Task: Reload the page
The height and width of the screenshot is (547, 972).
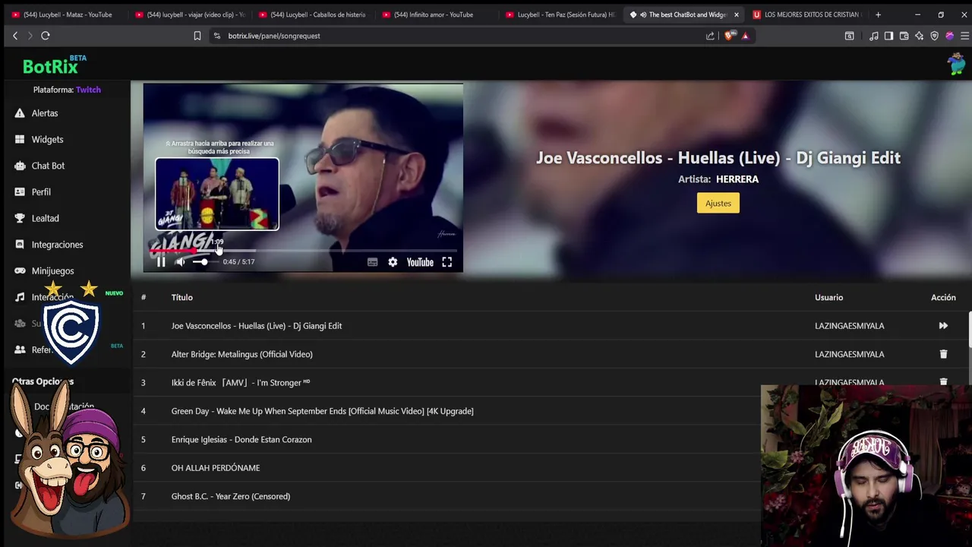Action: pos(46,36)
